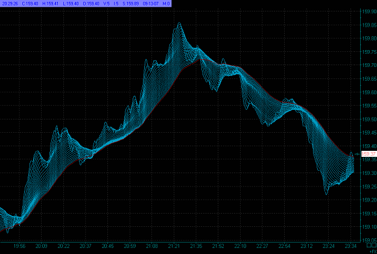This screenshot has width=377, height=254.
Task: Click the 159.45 price axis label
Action: (369, 133)
